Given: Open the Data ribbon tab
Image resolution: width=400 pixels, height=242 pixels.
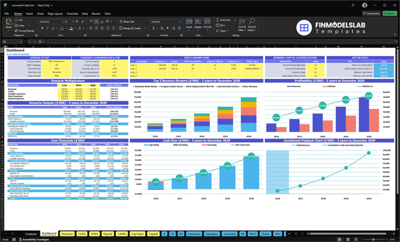Looking at the screenshot, I should pyautogui.click(x=85, y=14).
